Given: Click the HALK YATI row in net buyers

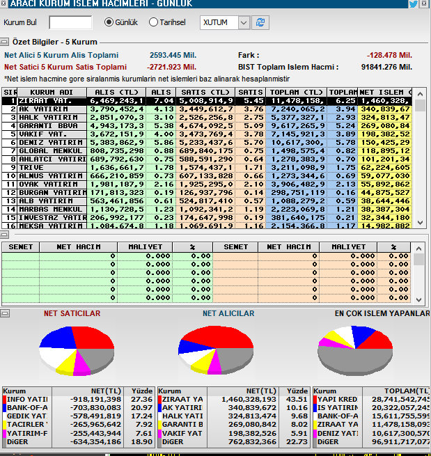Looking at the screenshot, I should (233, 416).
